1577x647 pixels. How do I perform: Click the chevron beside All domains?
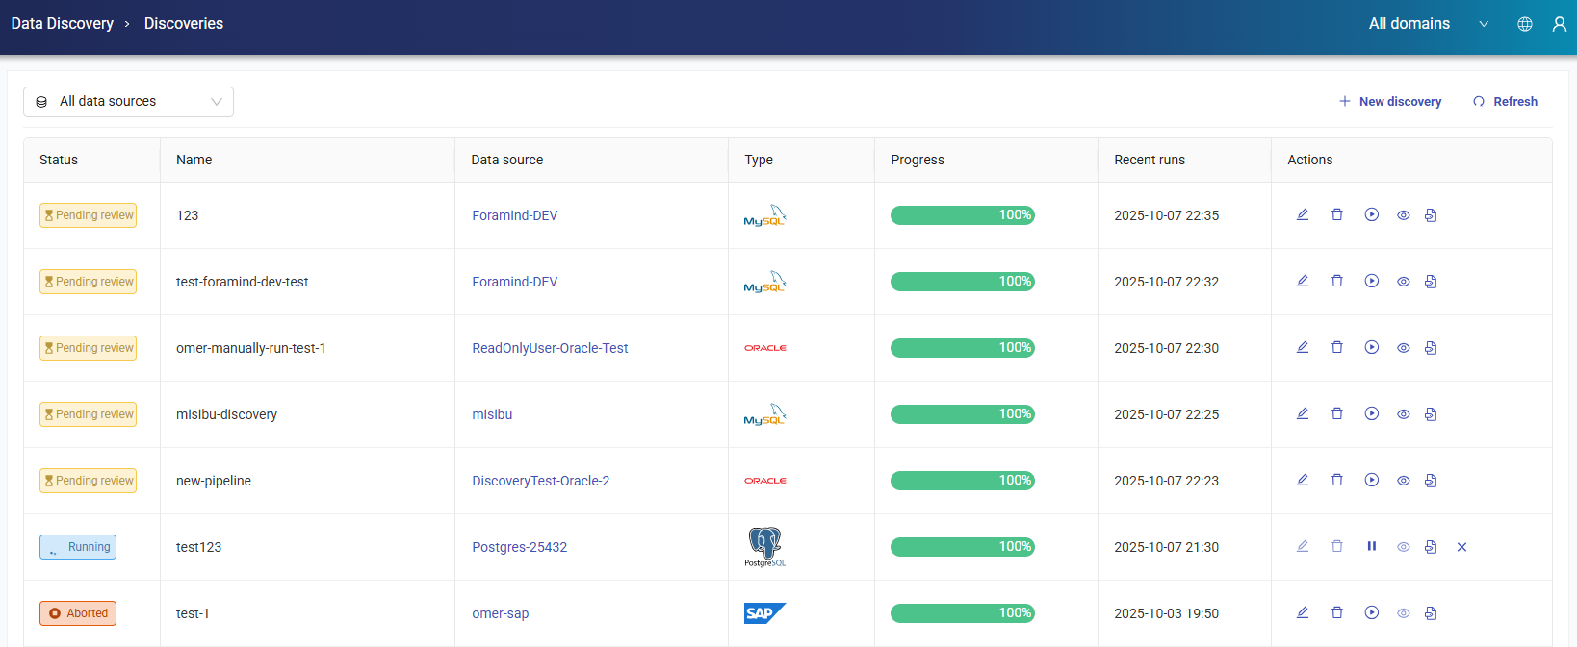(x=1484, y=24)
